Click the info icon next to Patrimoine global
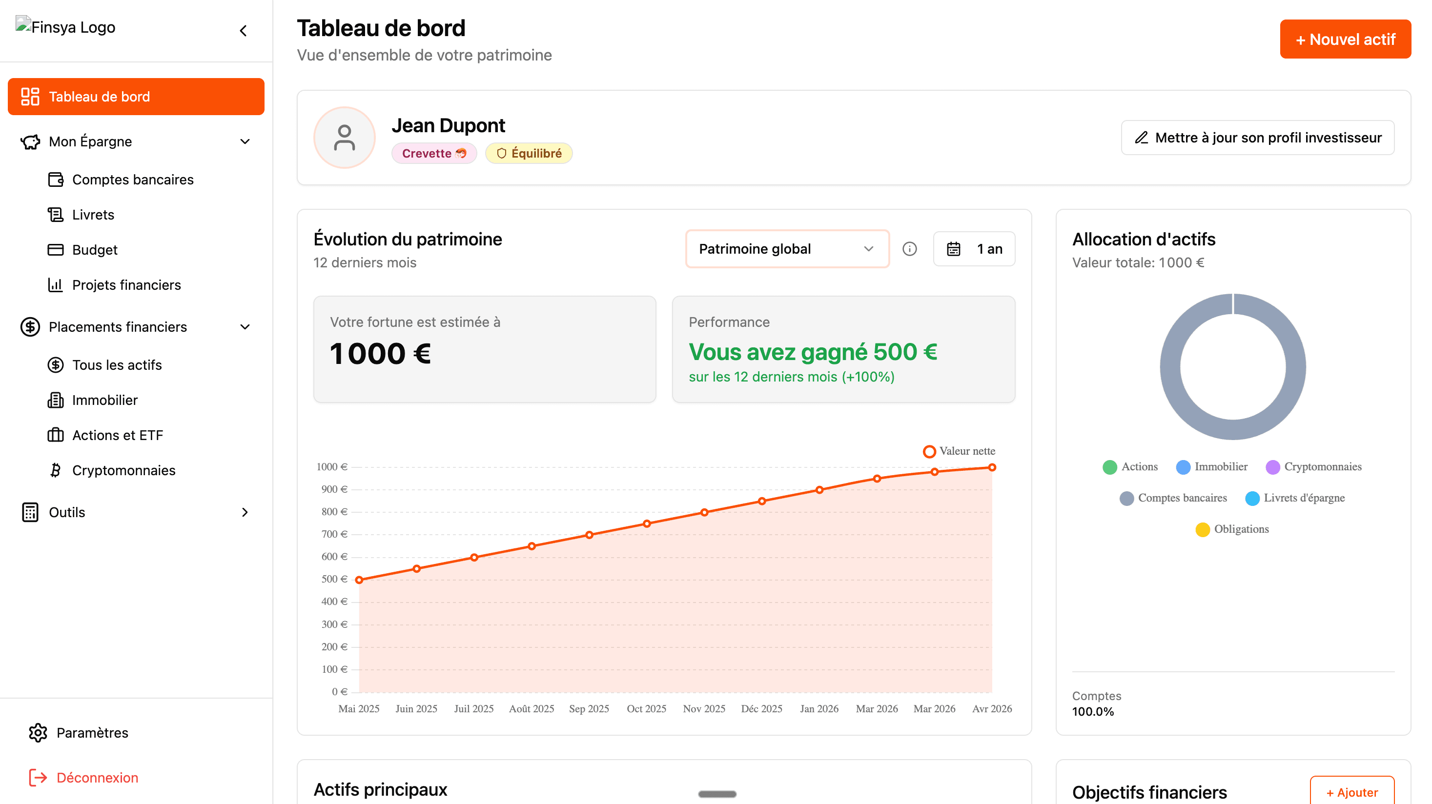The image size is (1432, 804). coord(910,249)
